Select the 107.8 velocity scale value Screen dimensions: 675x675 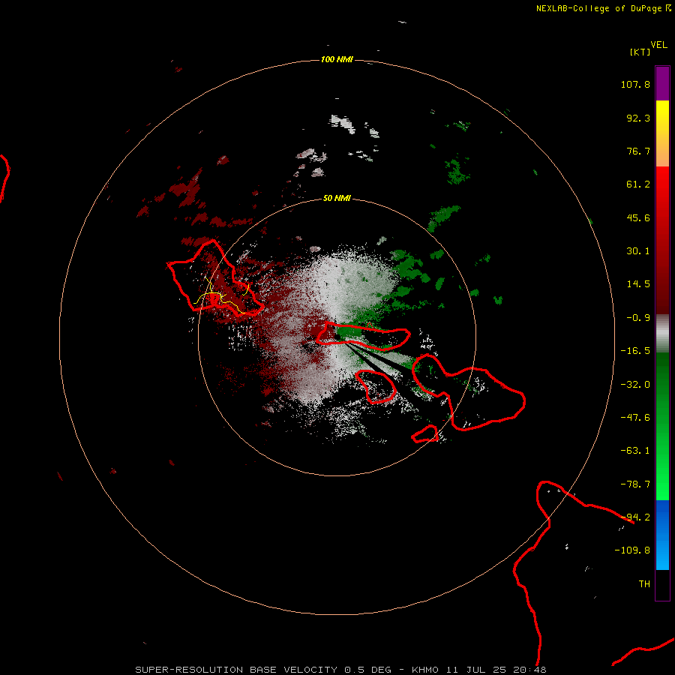[x=635, y=84]
